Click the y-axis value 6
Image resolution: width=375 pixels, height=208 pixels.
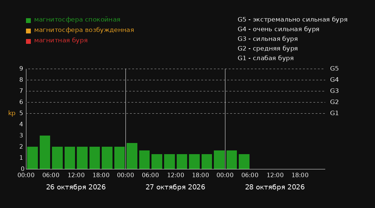21,102
